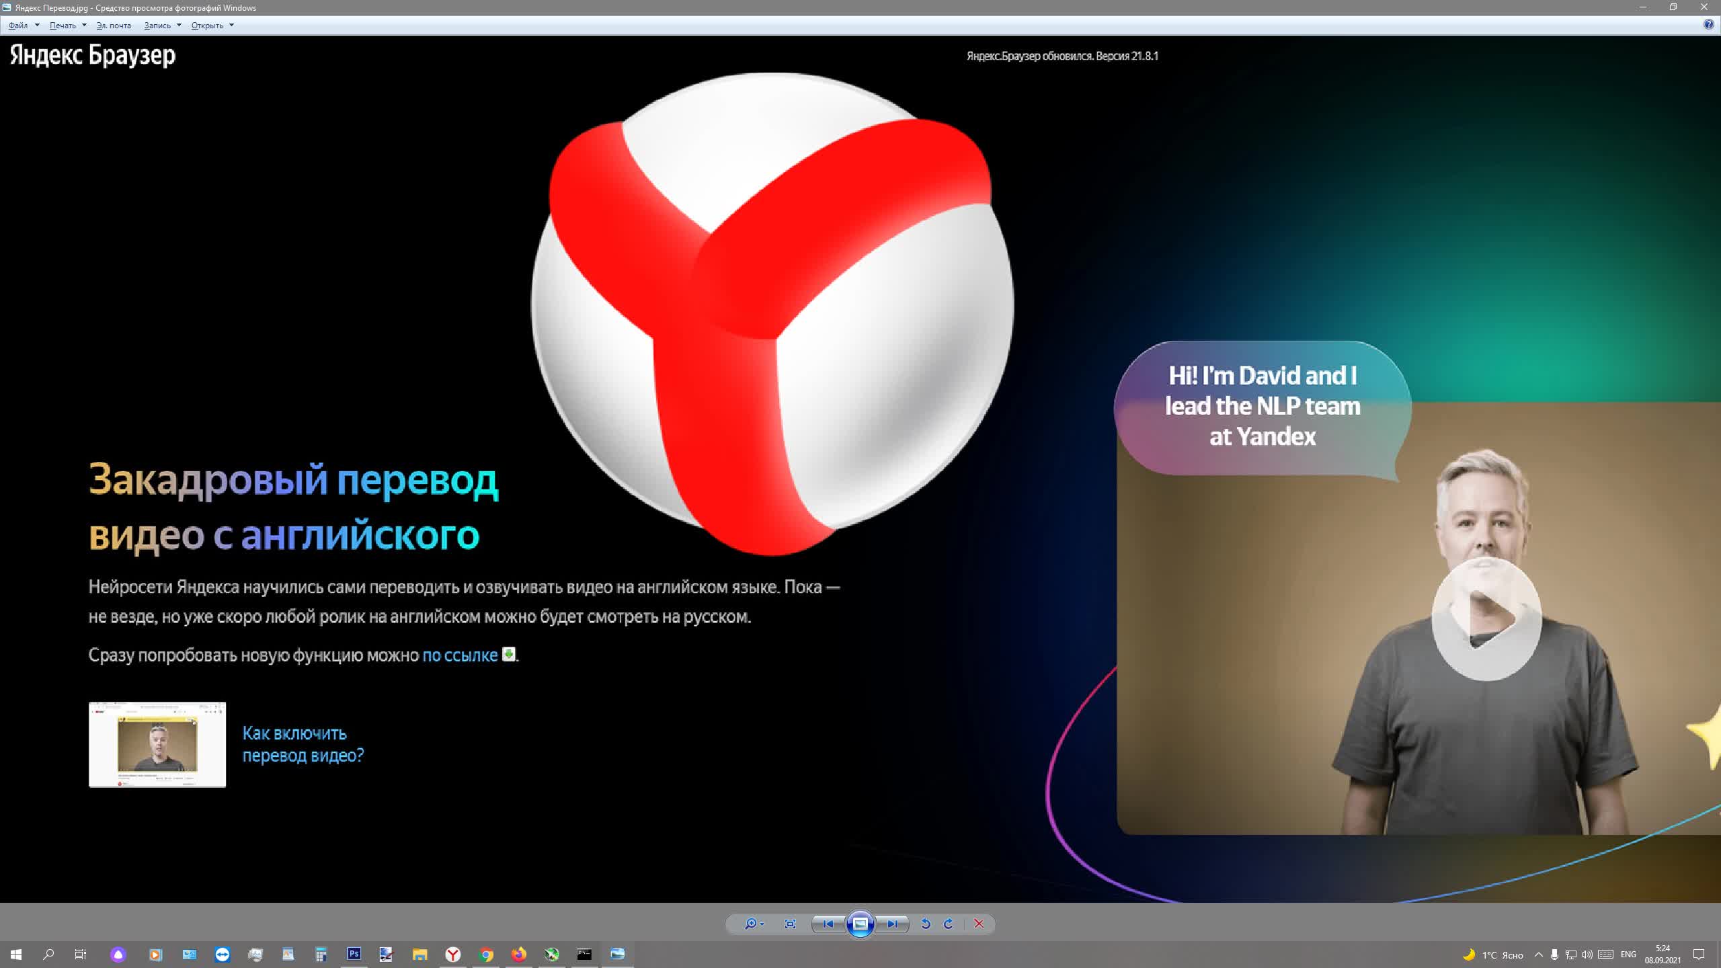Image resolution: width=1721 pixels, height=968 pixels.
Task: Click next image navigation arrow
Action: pos(893,923)
